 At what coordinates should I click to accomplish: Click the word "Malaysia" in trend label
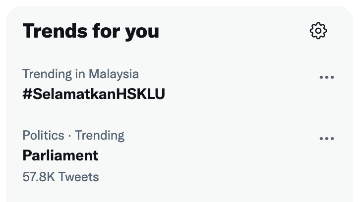[114, 74]
